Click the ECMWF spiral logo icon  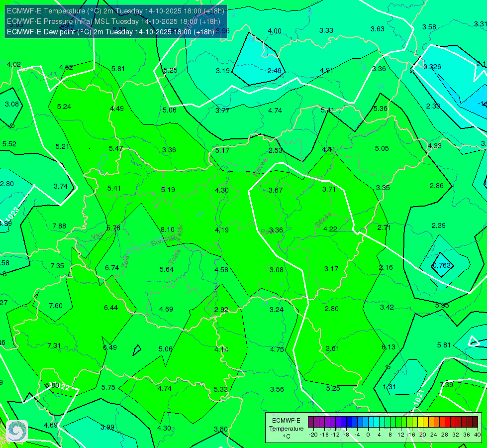(17, 431)
